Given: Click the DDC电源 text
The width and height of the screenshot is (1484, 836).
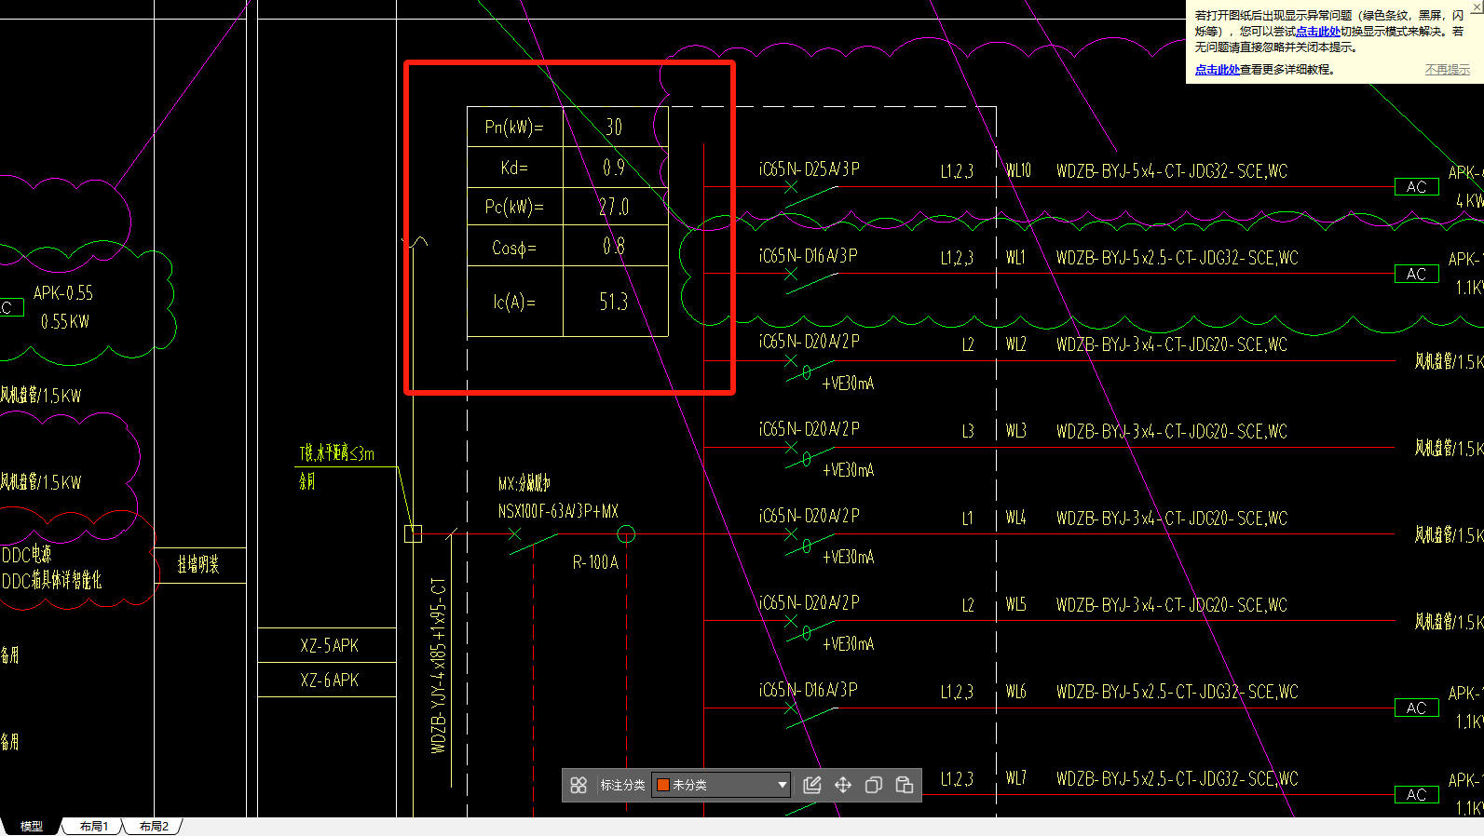Looking at the screenshot, I should (x=26, y=555).
